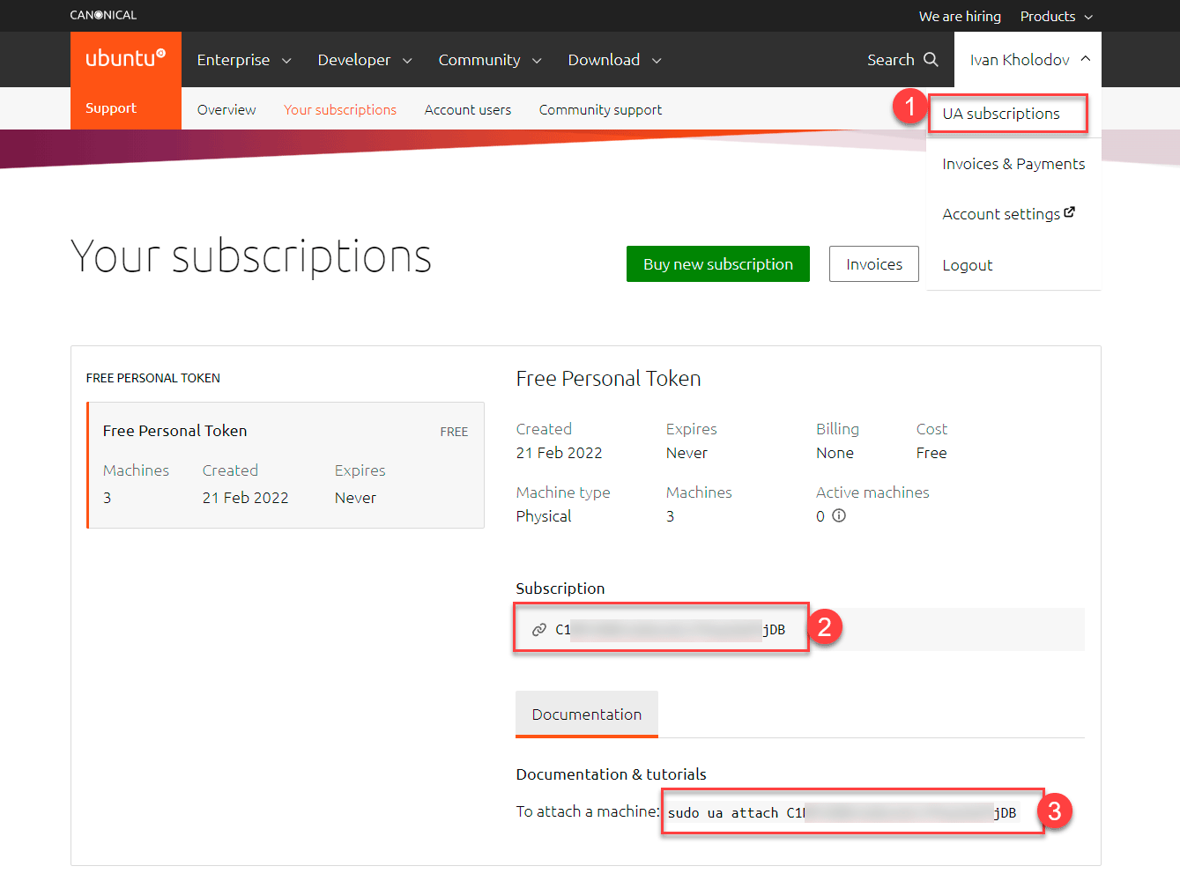Image resolution: width=1180 pixels, height=881 pixels.
Task: Expand the Community navigation menu
Action: [x=489, y=60]
